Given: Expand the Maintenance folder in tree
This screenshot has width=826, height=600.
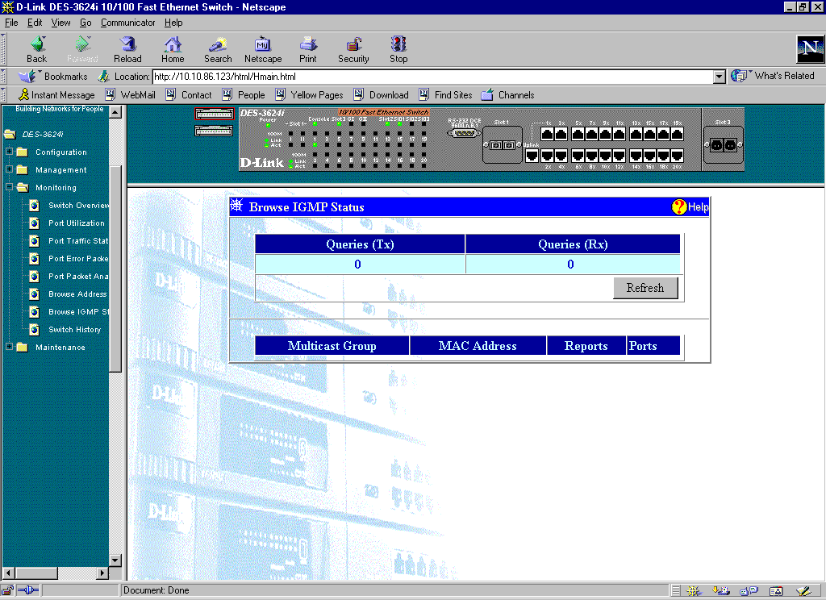Looking at the screenshot, I should [10, 348].
